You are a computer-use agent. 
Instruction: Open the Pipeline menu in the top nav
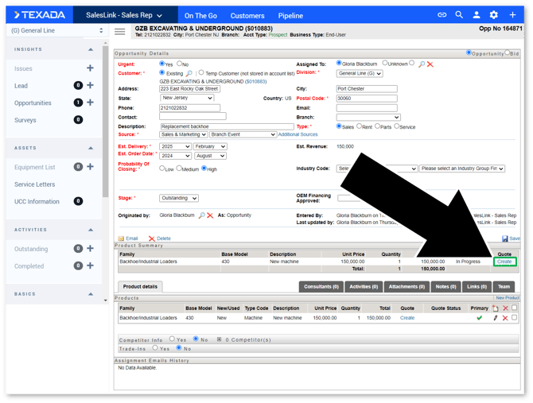point(290,15)
